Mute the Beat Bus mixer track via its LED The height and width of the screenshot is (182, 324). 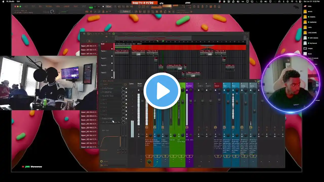click(x=187, y=90)
